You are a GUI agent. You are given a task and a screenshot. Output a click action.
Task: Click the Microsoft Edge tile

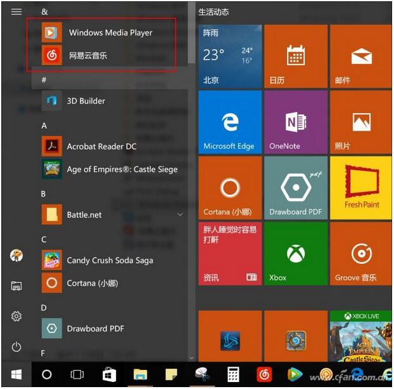(x=229, y=122)
